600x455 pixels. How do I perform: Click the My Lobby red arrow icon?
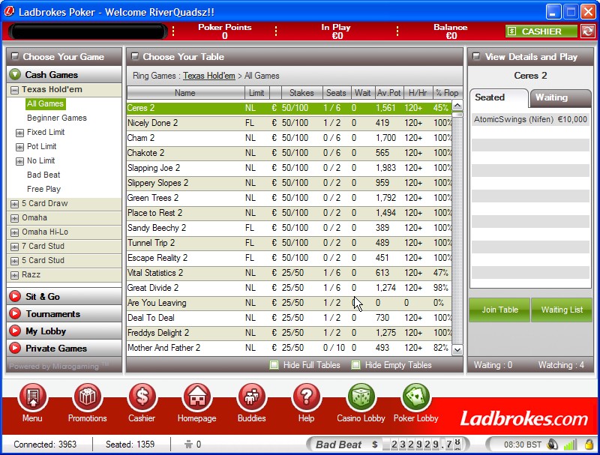[x=15, y=331]
